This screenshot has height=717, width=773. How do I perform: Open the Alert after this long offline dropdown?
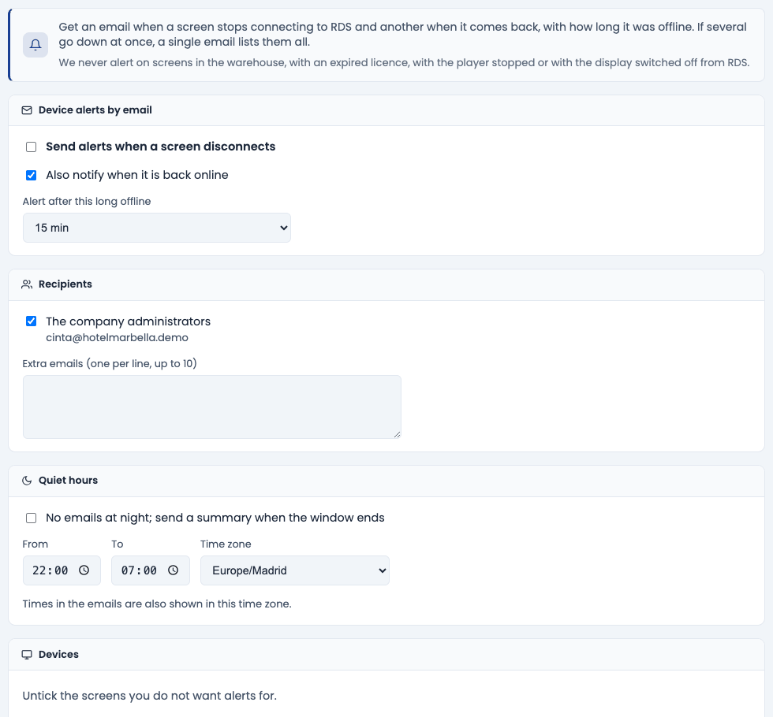pyautogui.click(x=157, y=228)
